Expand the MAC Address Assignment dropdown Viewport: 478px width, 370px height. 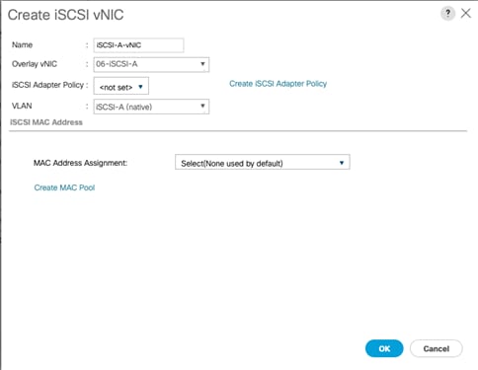tap(263, 163)
